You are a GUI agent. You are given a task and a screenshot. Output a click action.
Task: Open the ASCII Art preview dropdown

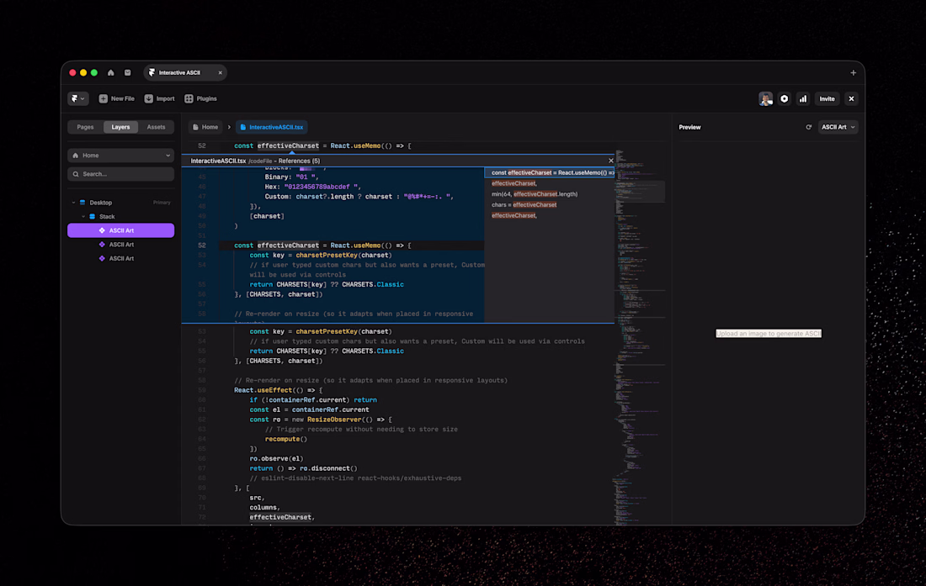click(x=838, y=127)
